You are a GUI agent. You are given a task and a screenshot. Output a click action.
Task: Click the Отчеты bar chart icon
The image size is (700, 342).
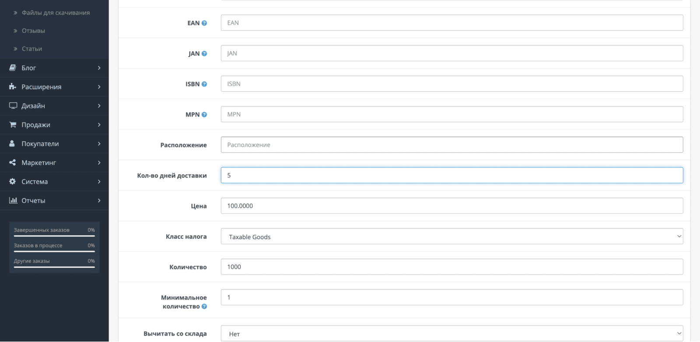coord(13,200)
